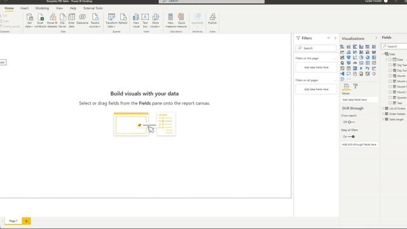
Task: Check the Quarter field checkbox
Action: click(x=390, y=97)
